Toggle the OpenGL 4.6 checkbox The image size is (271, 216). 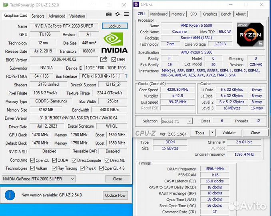[101, 168]
